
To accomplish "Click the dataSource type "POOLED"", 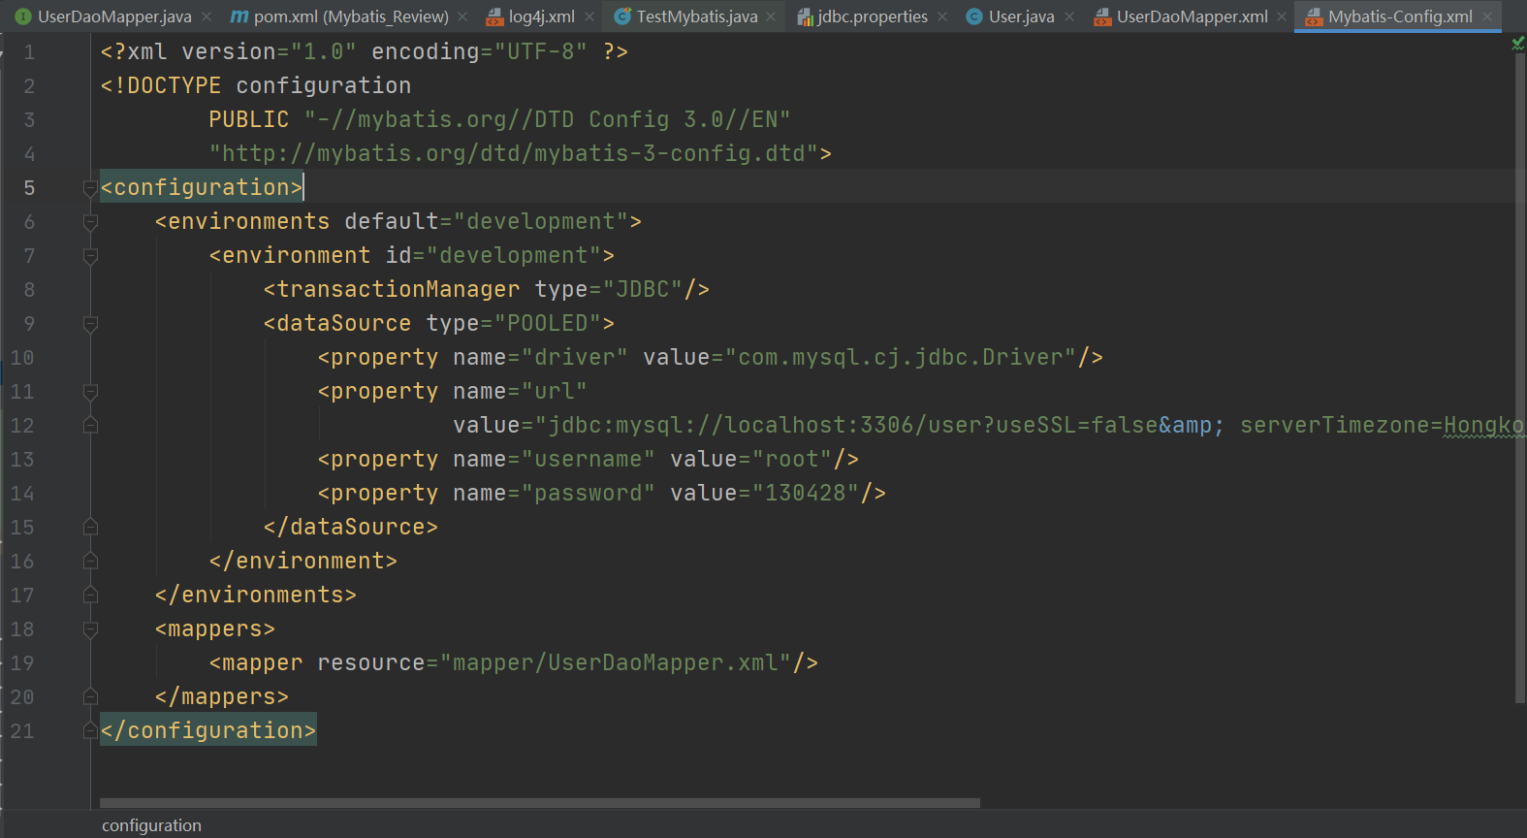I will pos(548,323).
